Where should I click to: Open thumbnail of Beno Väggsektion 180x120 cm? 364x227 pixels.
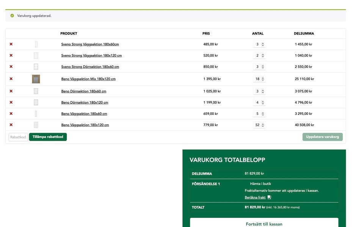36,125
